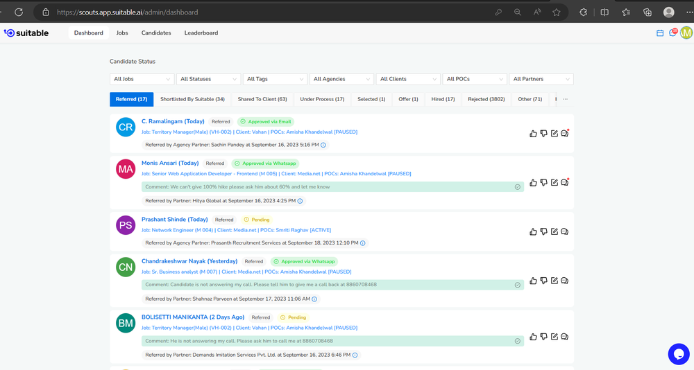Viewport: 694px width, 370px height.
Task: Open comments for Chandrakeshwar Nayak
Action: pos(565,281)
